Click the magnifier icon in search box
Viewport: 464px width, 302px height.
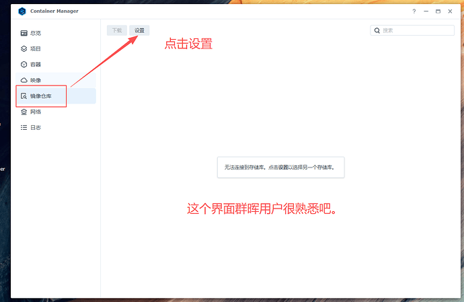click(x=377, y=30)
